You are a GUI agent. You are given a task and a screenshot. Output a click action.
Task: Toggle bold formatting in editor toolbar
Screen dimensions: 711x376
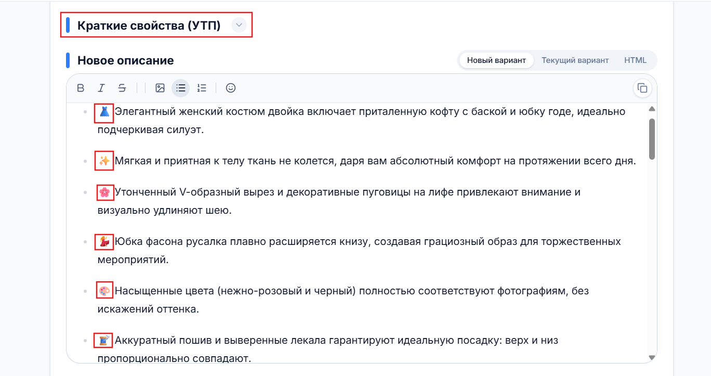(81, 88)
